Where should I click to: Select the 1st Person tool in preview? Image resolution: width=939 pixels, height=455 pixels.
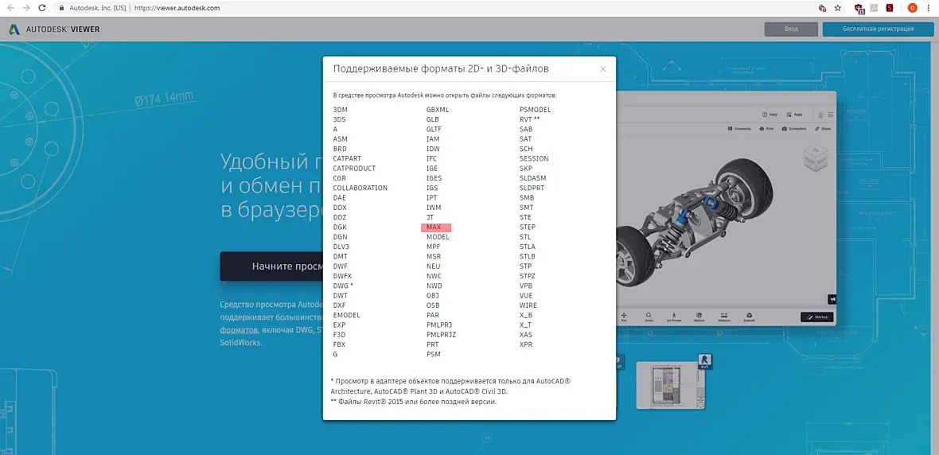pyautogui.click(x=674, y=317)
